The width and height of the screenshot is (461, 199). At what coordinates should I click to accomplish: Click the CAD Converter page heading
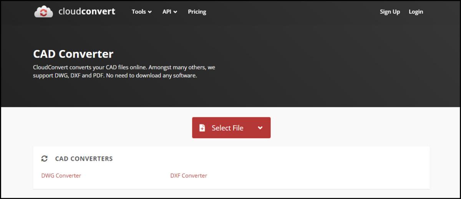pos(73,53)
